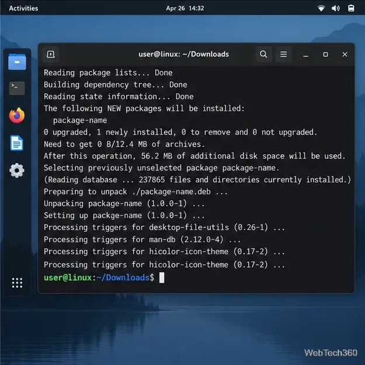
Task: Click the man-db (2.12.0-4) trigger line
Action: click(x=142, y=239)
